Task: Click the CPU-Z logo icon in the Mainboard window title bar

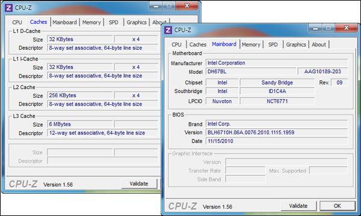Action: 168,30
